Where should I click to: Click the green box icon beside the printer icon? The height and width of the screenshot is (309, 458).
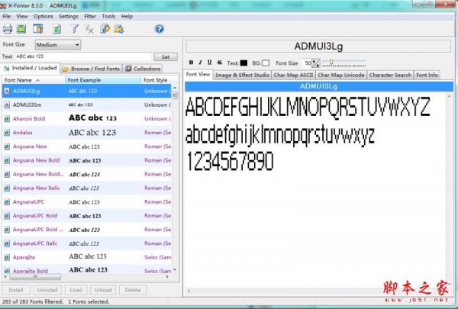click(x=21, y=29)
